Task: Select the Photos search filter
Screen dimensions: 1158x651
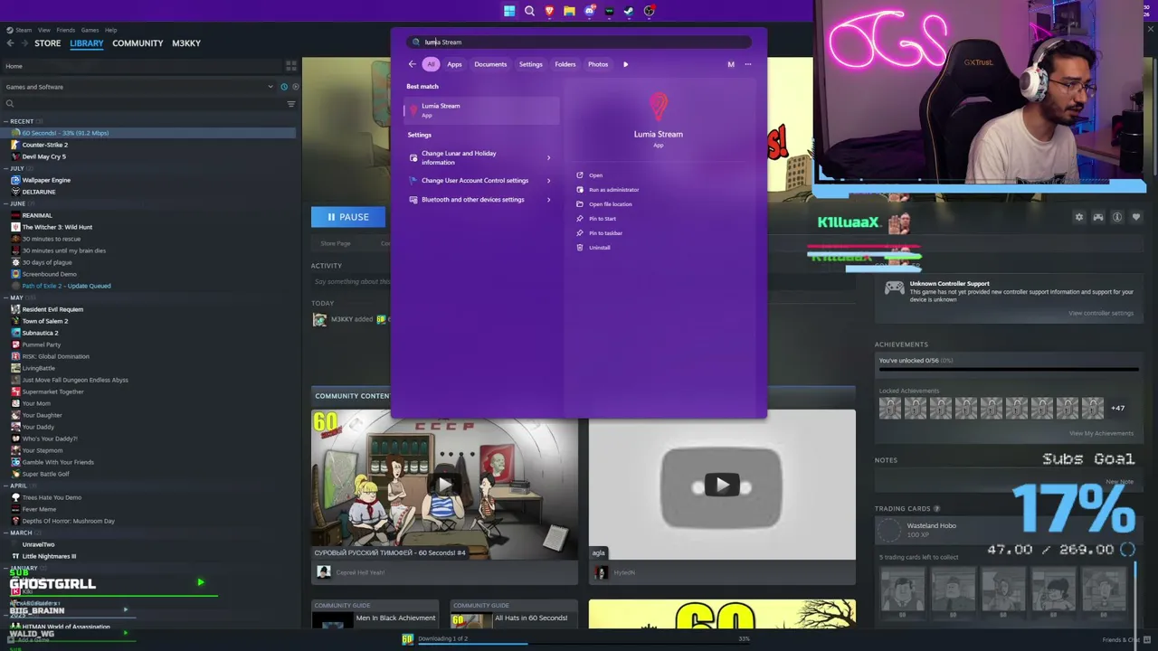Action: click(598, 64)
